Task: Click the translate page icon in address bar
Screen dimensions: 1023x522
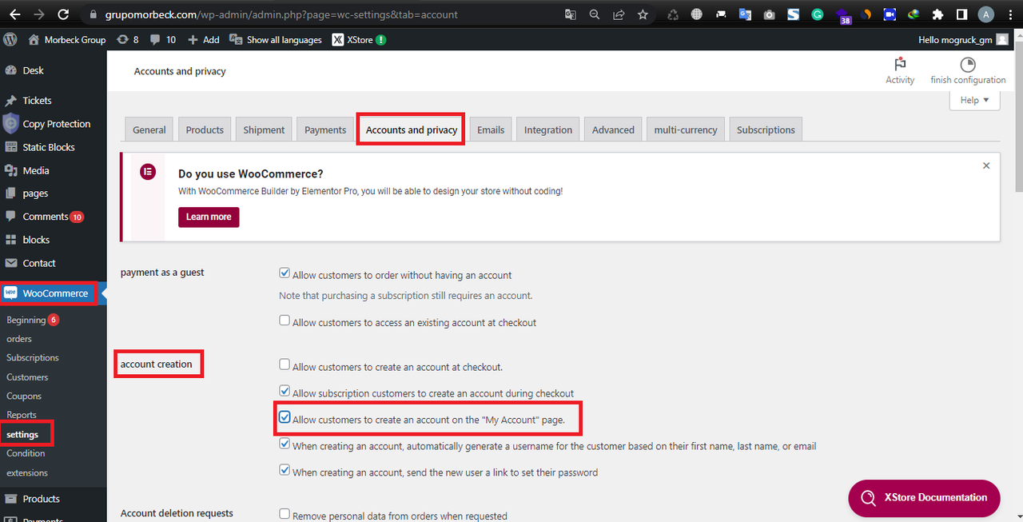Action: 570,14
